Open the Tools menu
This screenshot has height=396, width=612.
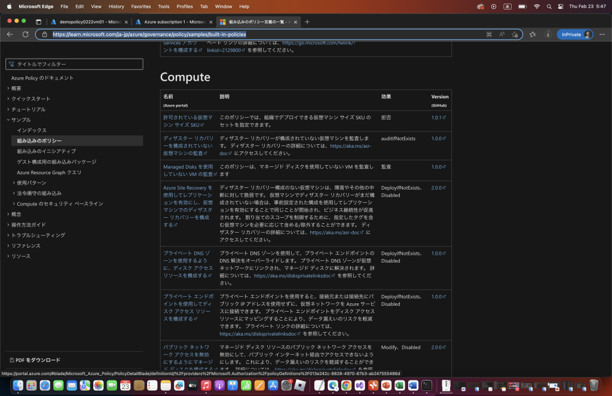[164, 7]
